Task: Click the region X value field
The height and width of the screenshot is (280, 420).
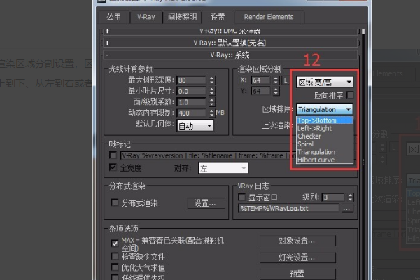Action: coord(260,80)
